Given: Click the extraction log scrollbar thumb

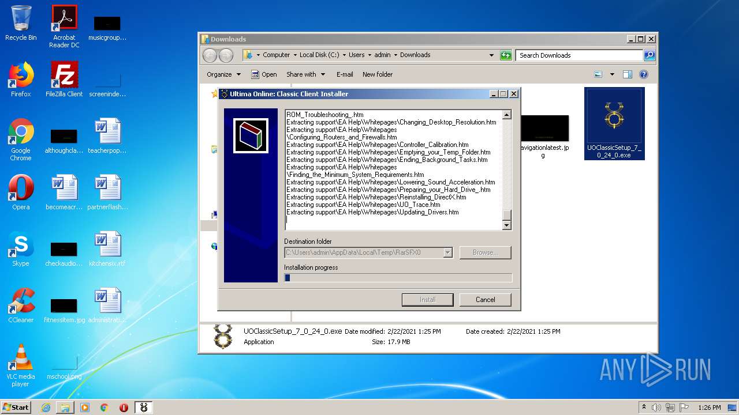Looking at the screenshot, I should click(x=507, y=216).
